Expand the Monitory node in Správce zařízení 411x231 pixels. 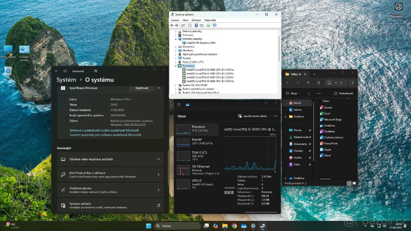coord(176,50)
